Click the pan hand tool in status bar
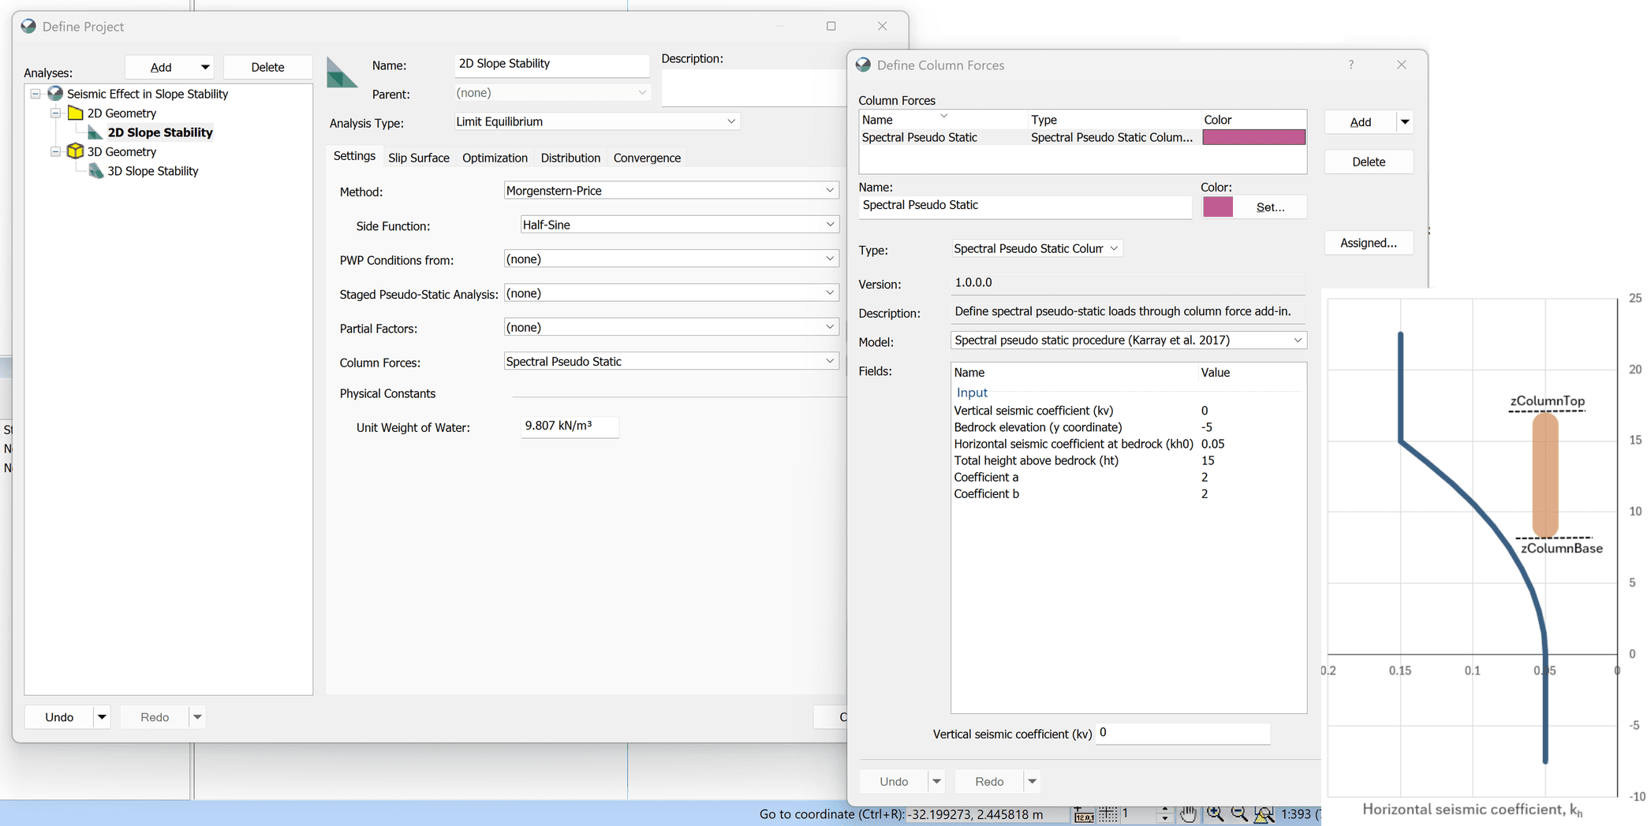Screen dimensions: 1651x826 click(x=1188, y=814)
